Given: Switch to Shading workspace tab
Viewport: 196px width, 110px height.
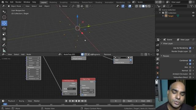Looking at the screenshot, I should click(99, 2).
